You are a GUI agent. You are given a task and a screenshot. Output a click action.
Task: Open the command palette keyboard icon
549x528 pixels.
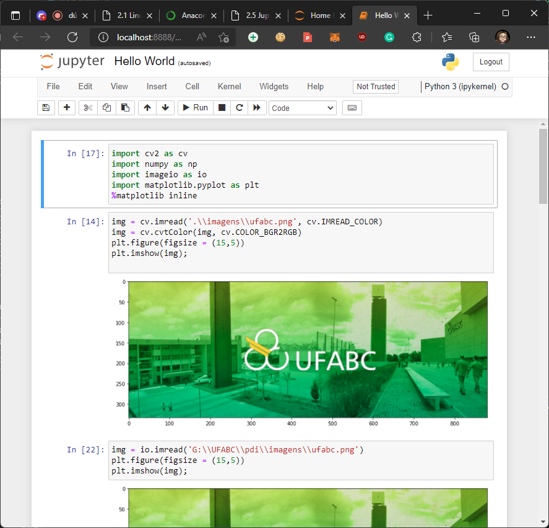[x=352, y=108]
